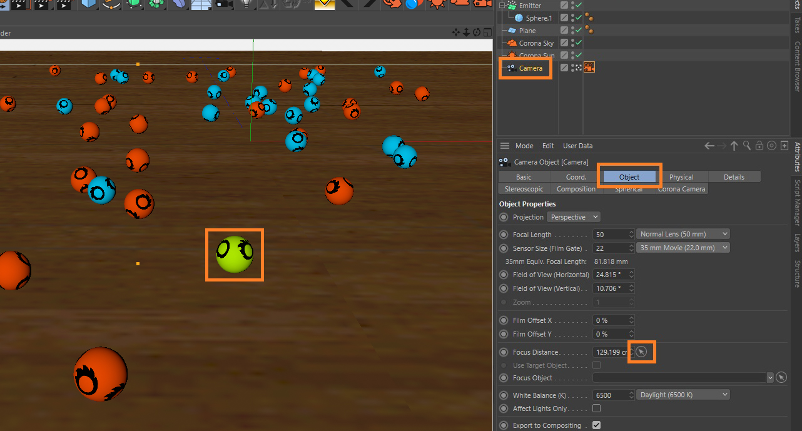The height and width of the screenshot is (431, 802).
Task: Switch to Physical tab
Action: coord(681,177)
